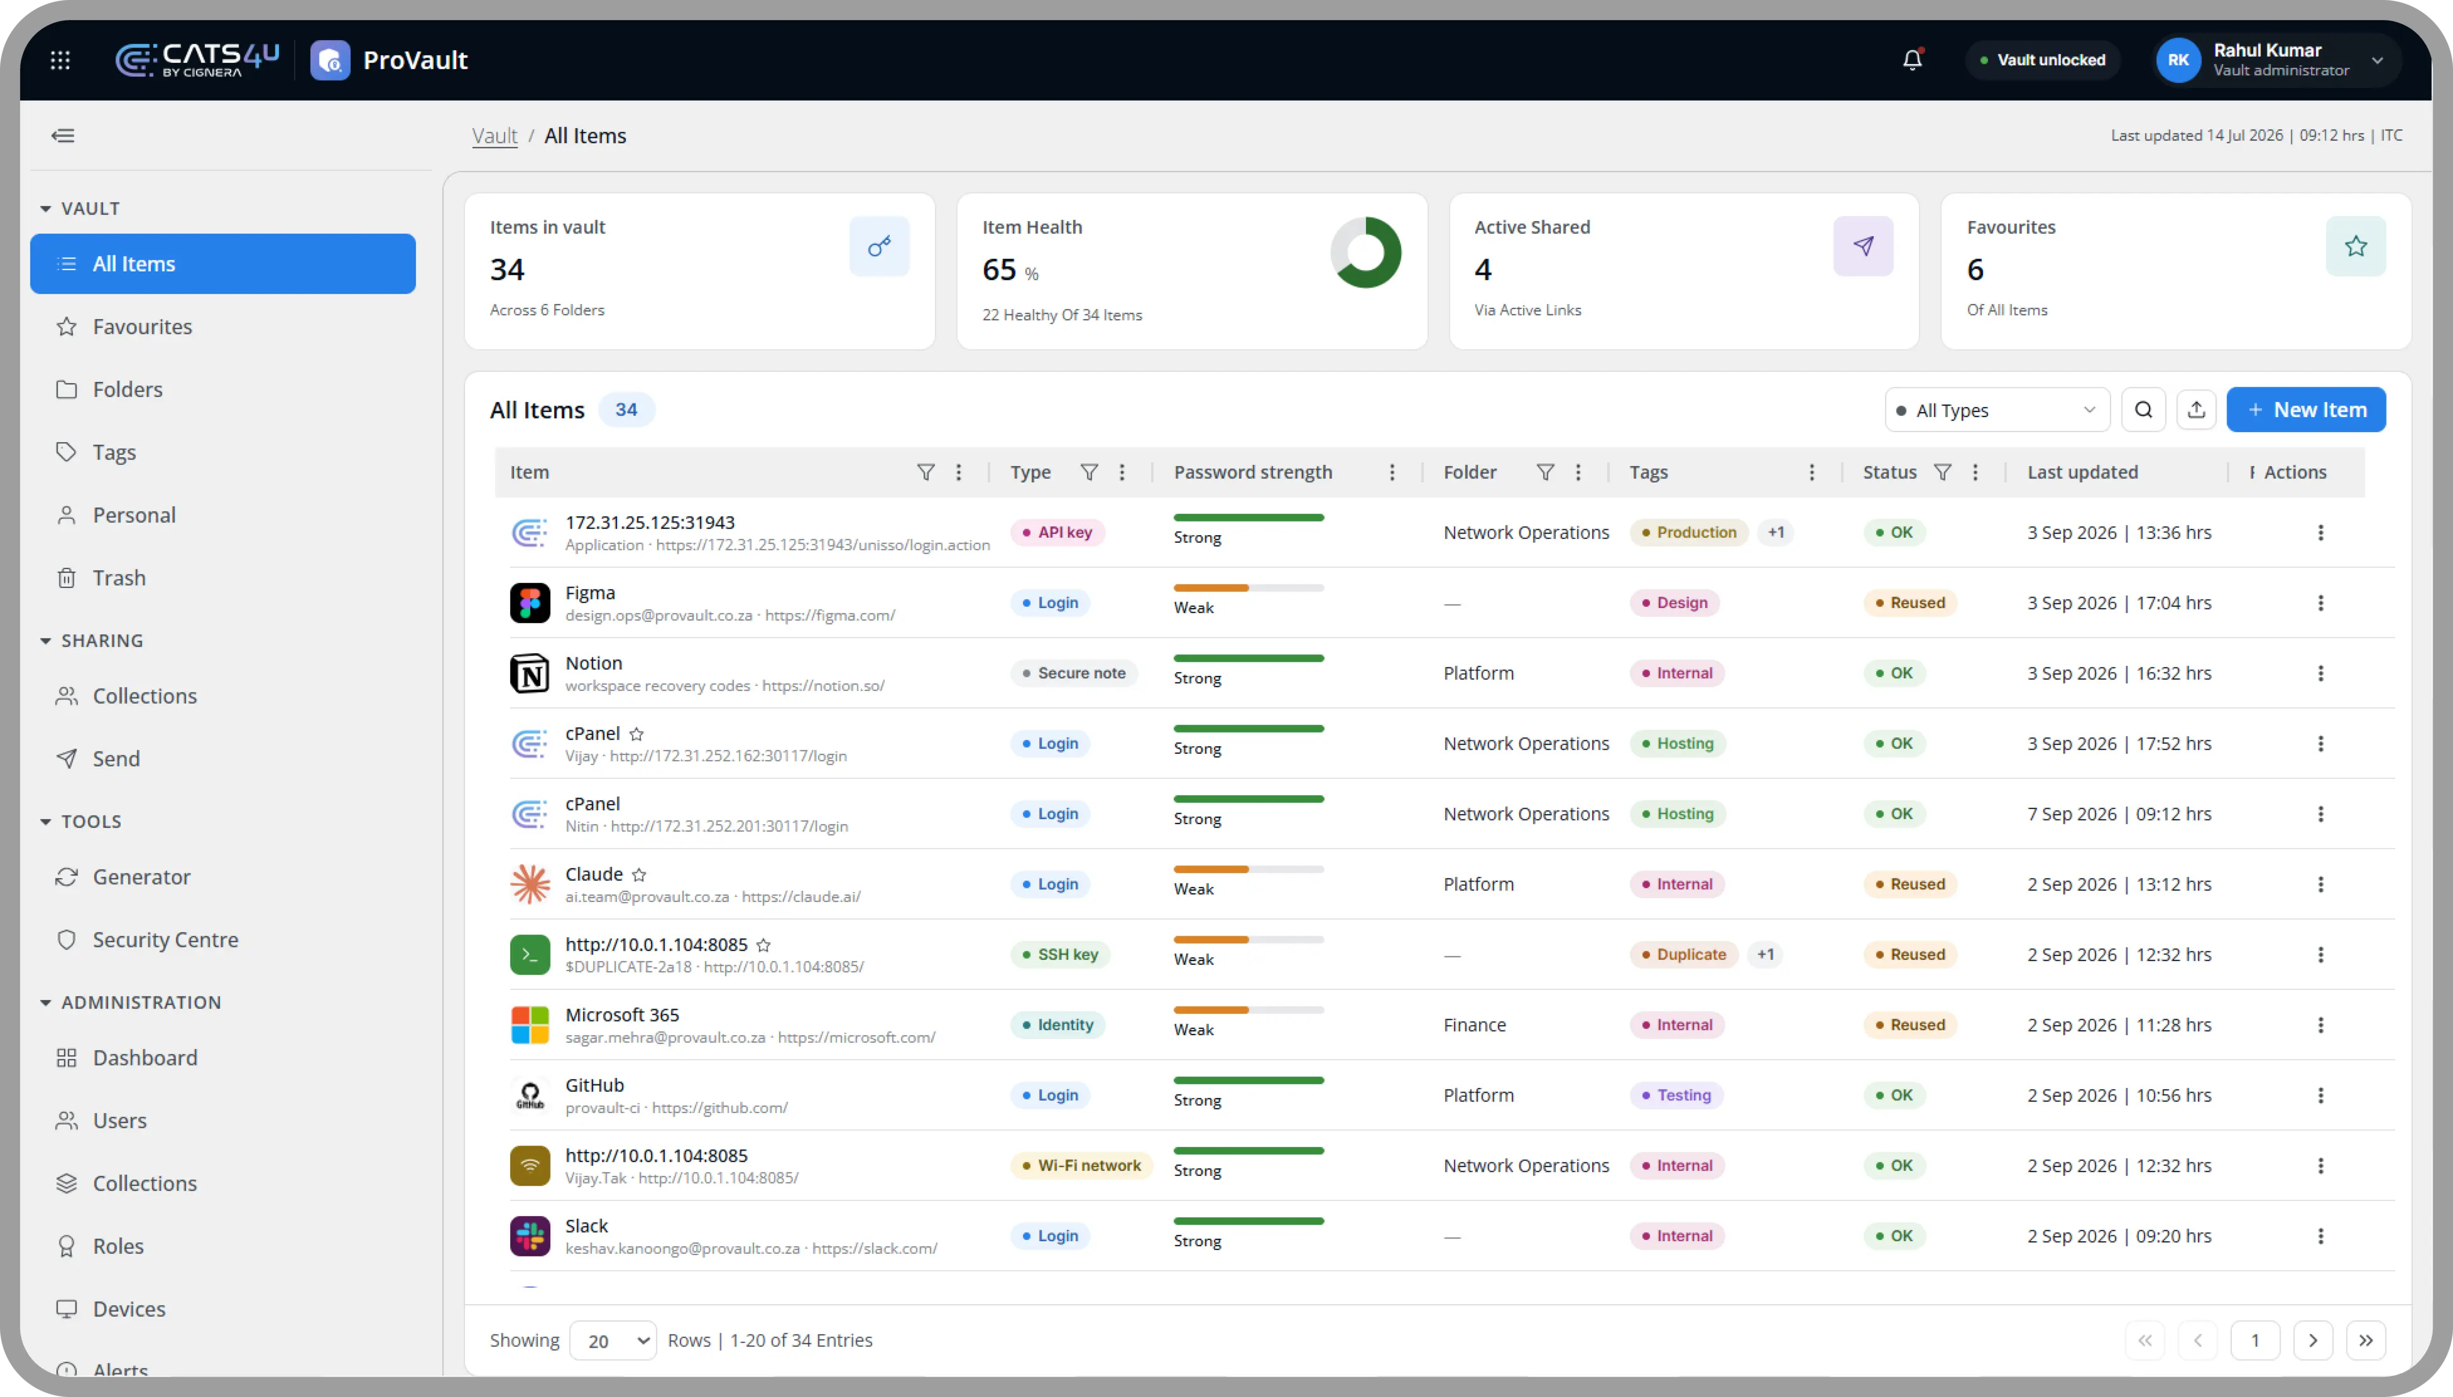Expand the +1 tags beside Duplicate tag
Image resolution: width=2453 pixels, height=1397 pixels.
(1765, 955)
